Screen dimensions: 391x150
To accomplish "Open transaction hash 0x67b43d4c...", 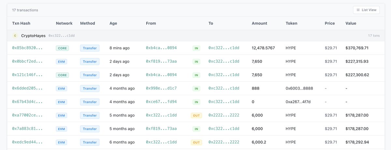I will tap(27, 102).
